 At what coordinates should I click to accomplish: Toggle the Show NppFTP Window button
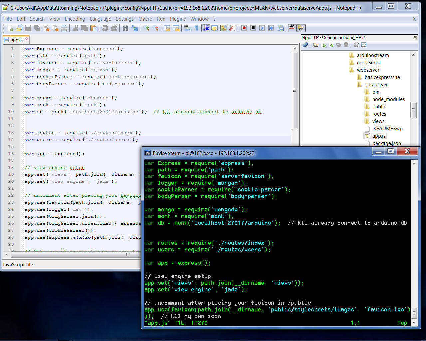(301, 28)
